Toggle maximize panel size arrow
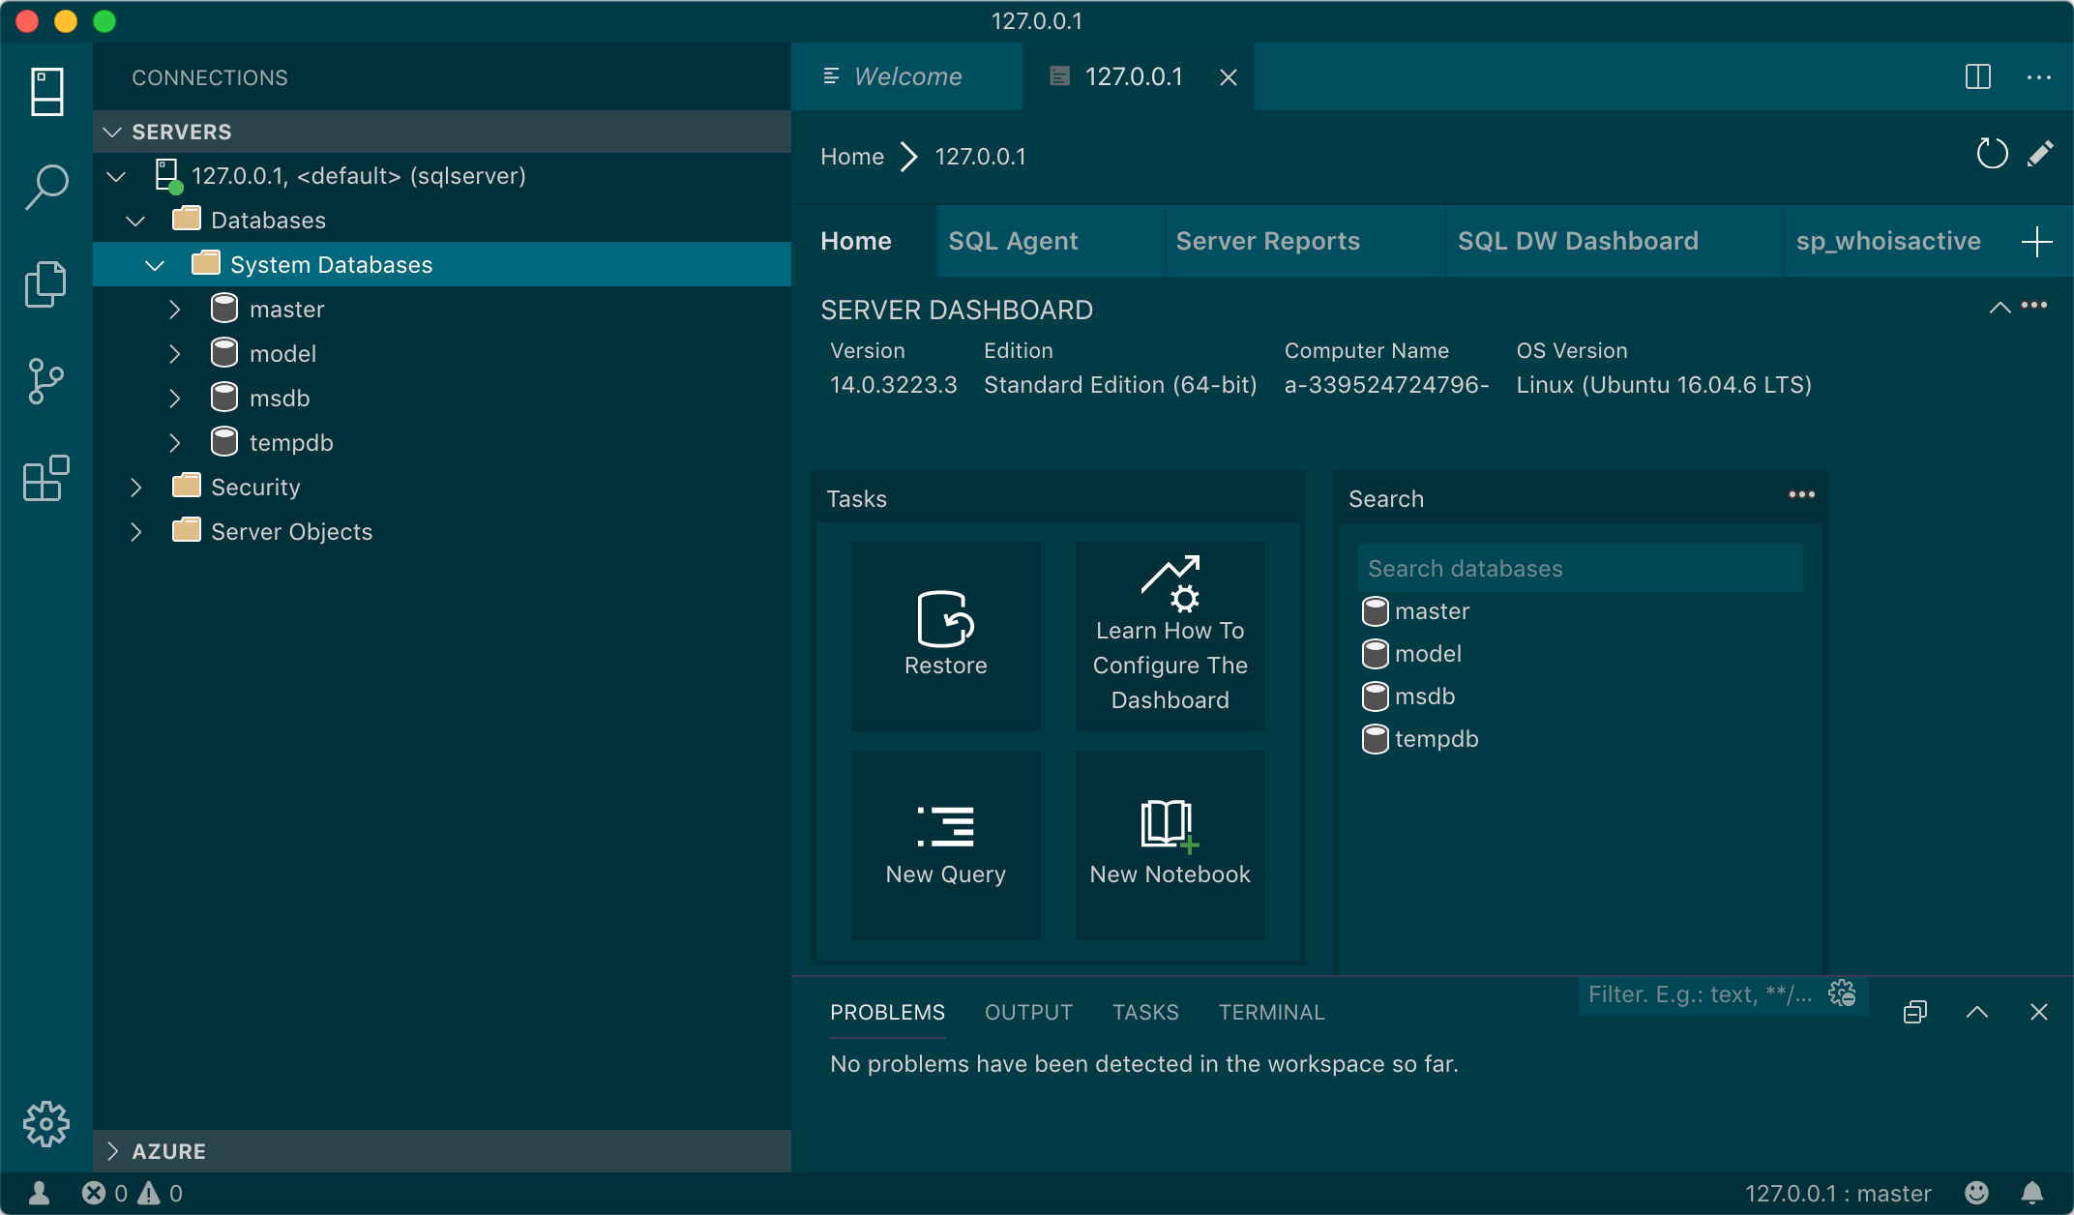2074x1215 pixels. tap(1977, 1012)
